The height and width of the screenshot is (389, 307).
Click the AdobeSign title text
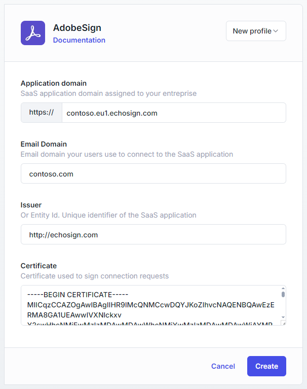click(x=77, y=28)
